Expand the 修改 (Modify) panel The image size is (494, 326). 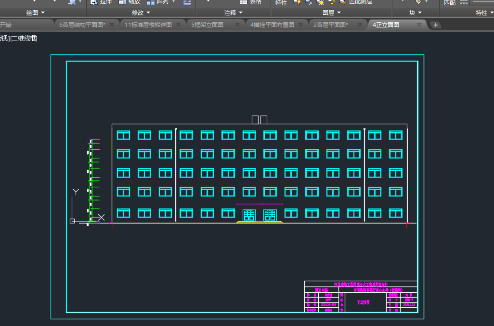(141, 13)
